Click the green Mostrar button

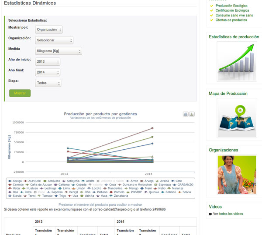click(20, 93)
